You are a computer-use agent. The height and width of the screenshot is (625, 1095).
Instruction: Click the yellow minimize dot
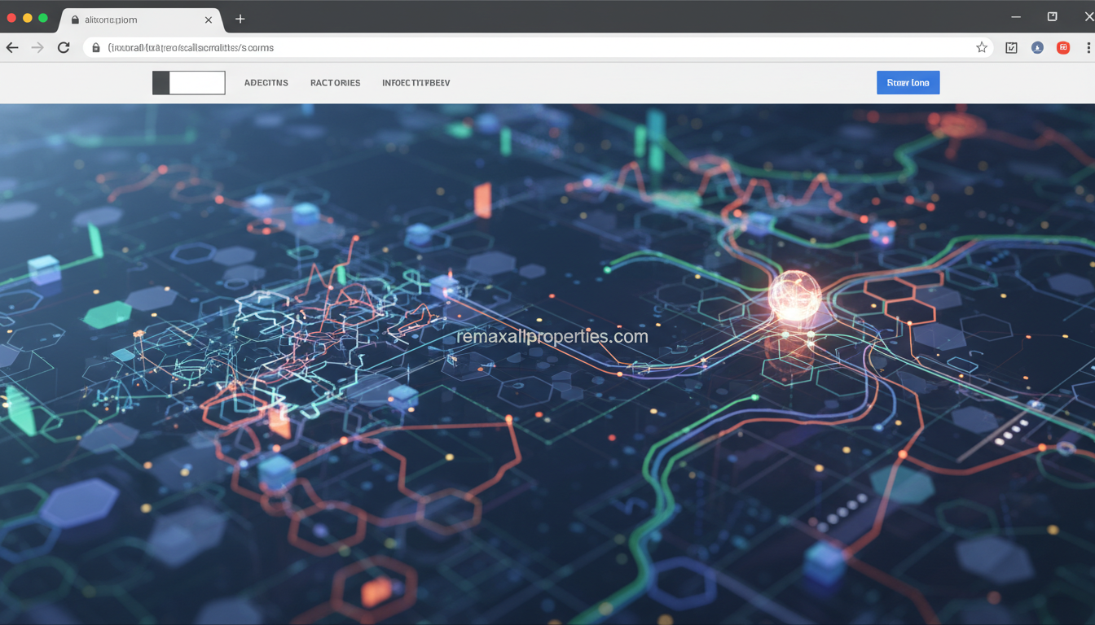pos(27,18)
